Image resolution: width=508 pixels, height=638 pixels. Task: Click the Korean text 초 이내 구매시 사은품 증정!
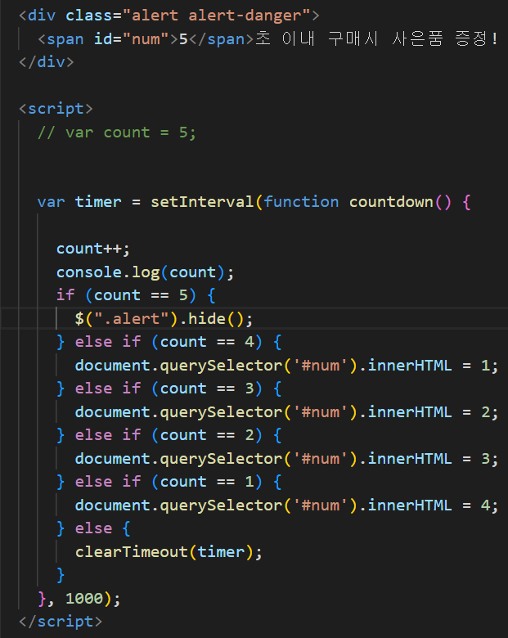pos(376,39)
